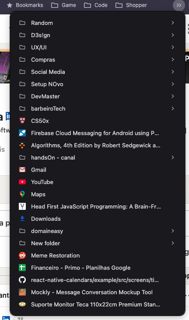Click the Google Maps pin icon
189x320 pixels.
22,194
